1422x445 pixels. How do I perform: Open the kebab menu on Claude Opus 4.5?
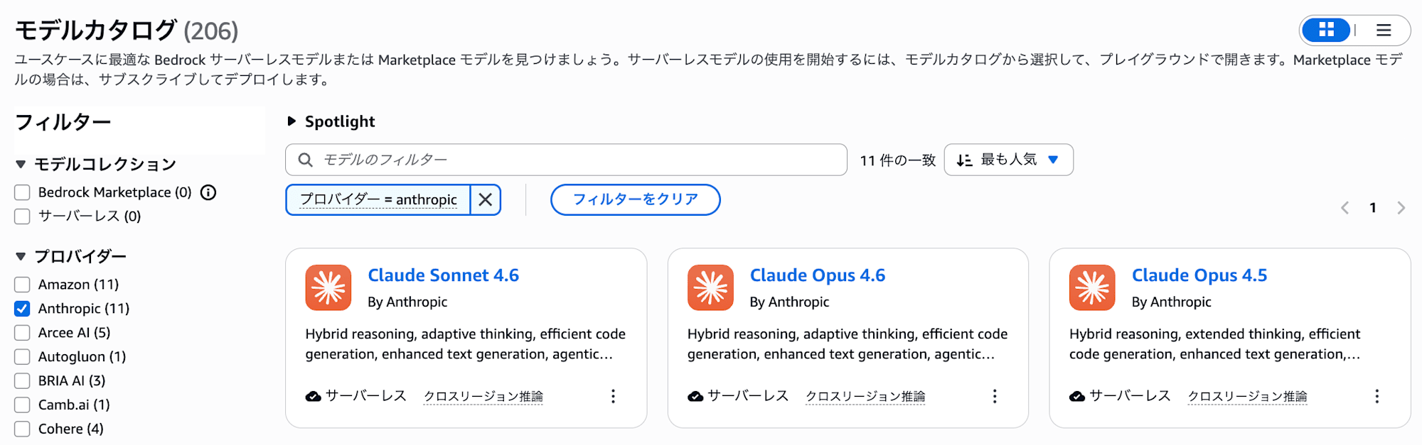point(1376,396)
